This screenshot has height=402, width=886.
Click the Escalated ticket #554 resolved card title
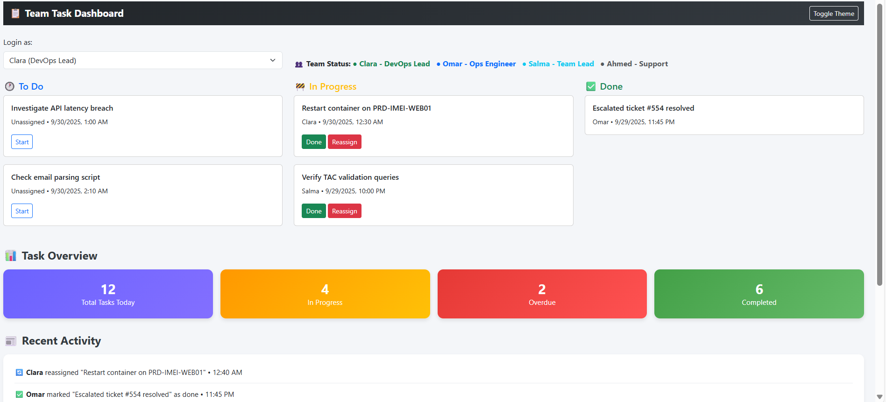pyautogui.click(x=643, y=108)
